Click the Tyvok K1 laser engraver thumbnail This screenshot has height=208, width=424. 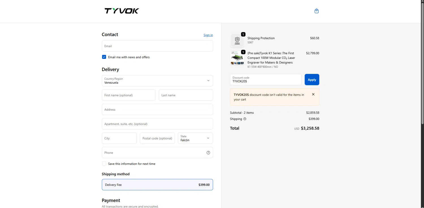237,58
